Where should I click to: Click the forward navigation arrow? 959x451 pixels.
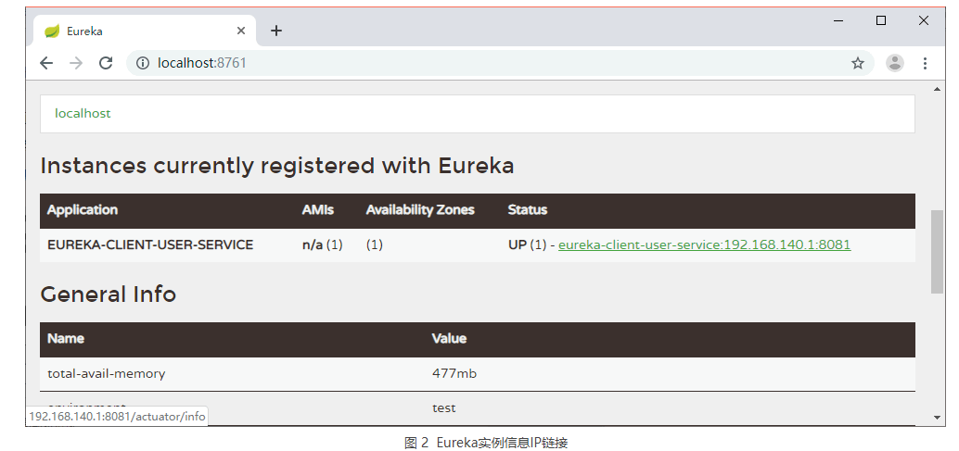pos(76,63)
